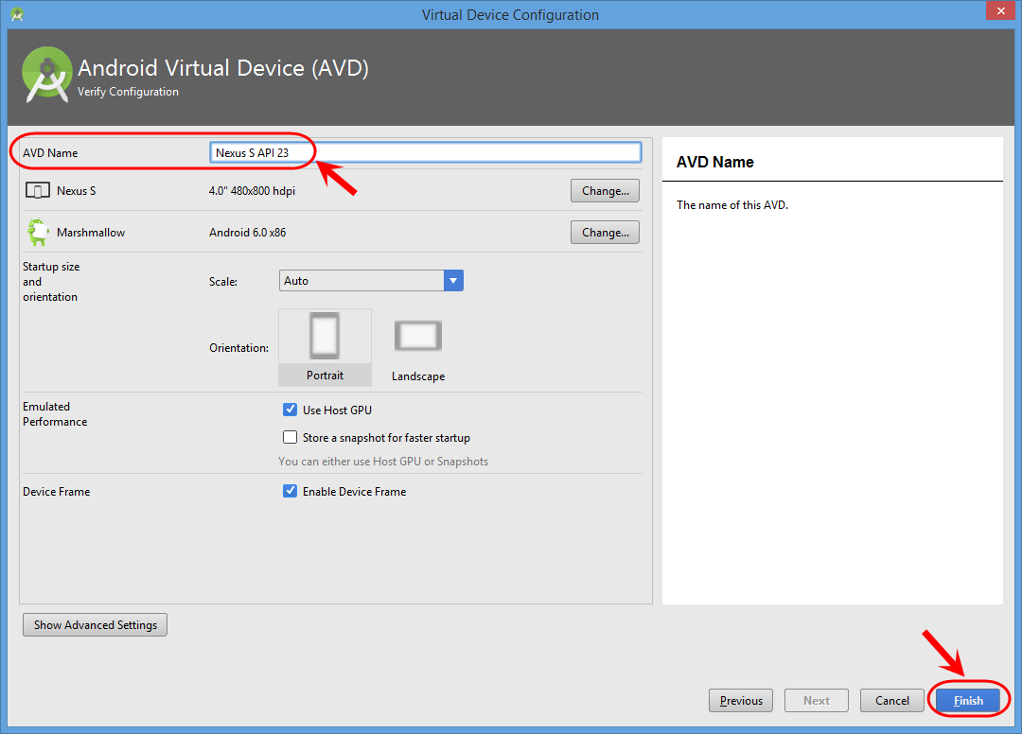The height and width of the screenshot is (734, 1022).
Task: Go back with the Previous button
Action: [x=740, y=701]
